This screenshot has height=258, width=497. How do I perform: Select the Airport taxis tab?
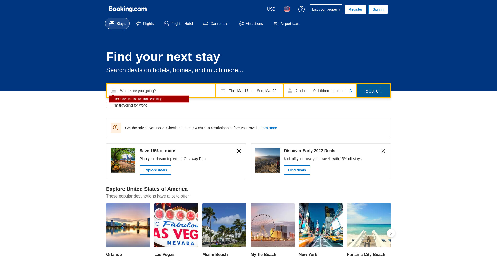[x=287, y=24]
